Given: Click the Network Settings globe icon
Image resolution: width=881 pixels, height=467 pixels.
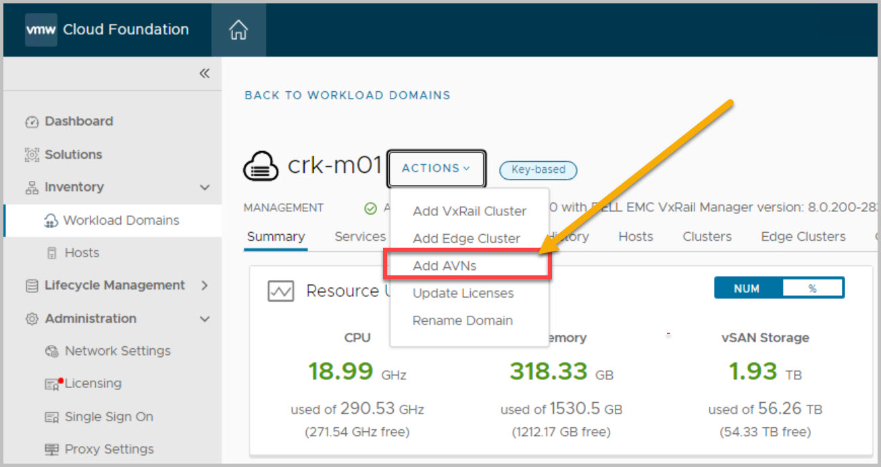Looking at the screenshot, I should tap(52, 351).
